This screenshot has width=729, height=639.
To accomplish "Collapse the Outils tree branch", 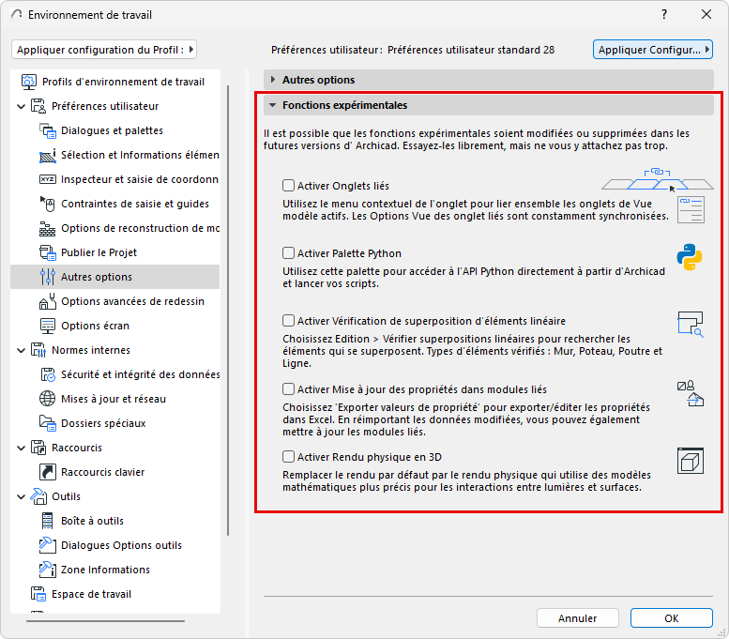I will 21,497.
